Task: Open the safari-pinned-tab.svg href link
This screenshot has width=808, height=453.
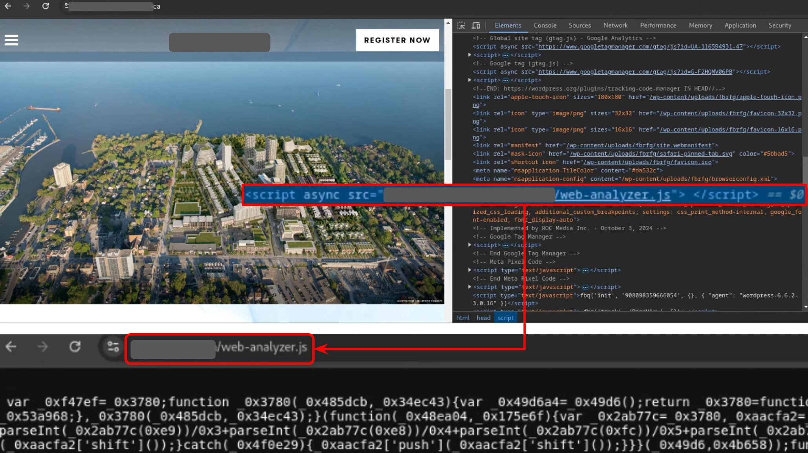Action: 651,154
